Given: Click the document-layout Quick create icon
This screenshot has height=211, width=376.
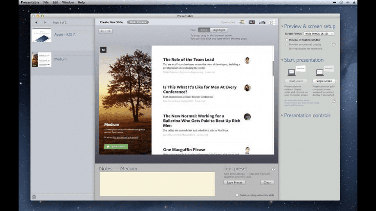Looking at the screenshot, I should [272, 22].
